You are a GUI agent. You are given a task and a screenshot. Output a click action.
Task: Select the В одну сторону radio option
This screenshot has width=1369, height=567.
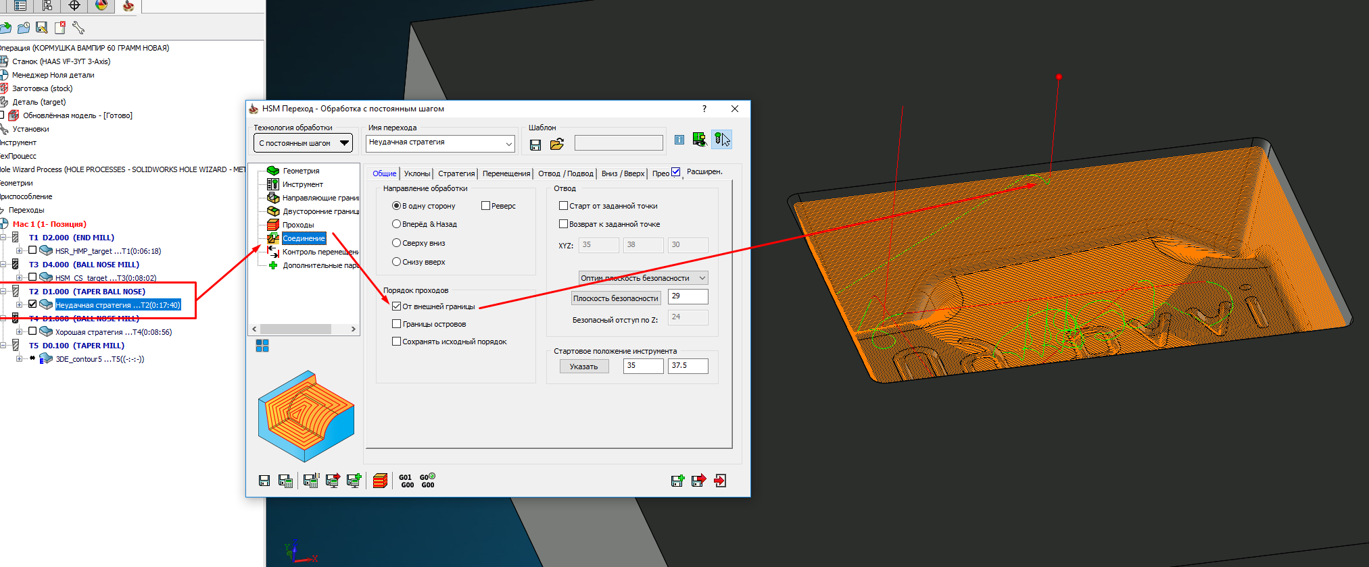[396, 206]
